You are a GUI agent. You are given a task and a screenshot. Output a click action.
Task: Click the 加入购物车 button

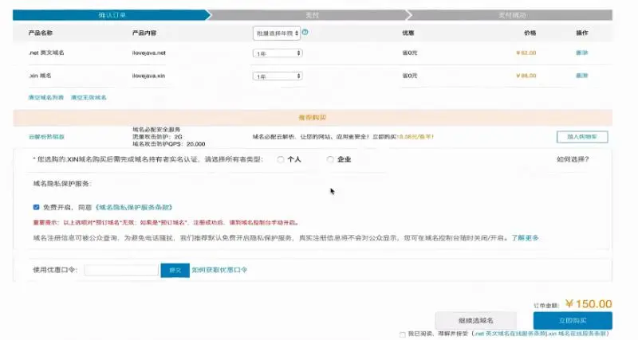click(582, 137)
